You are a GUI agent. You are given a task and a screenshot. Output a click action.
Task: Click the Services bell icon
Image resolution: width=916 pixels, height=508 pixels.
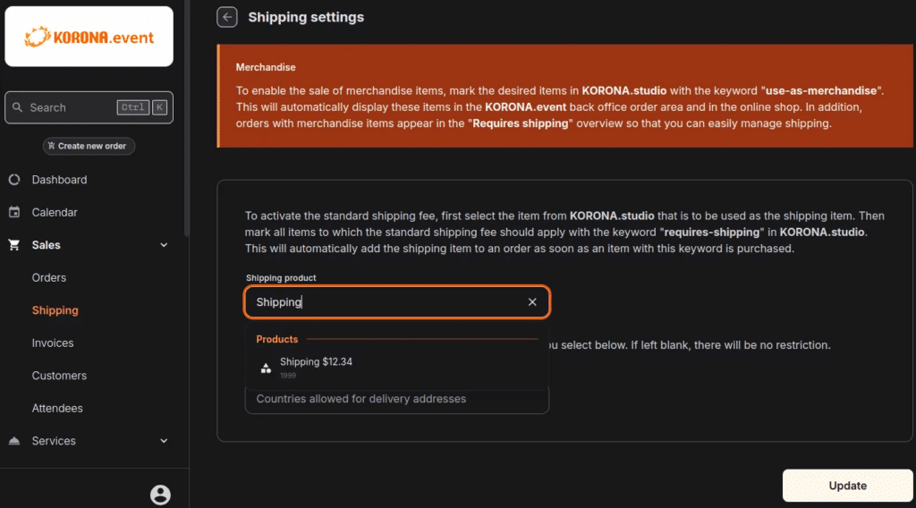(x=14, y=441)
